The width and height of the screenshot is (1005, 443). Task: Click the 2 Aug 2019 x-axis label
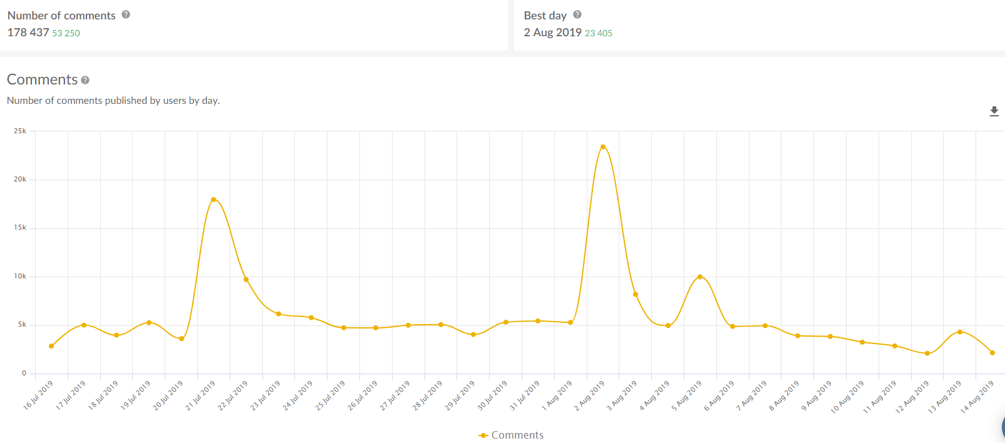point(590,396)
